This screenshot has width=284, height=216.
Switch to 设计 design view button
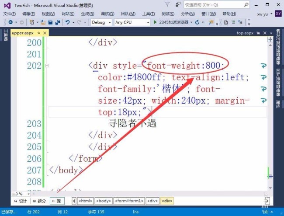click(x=21, y=201)
